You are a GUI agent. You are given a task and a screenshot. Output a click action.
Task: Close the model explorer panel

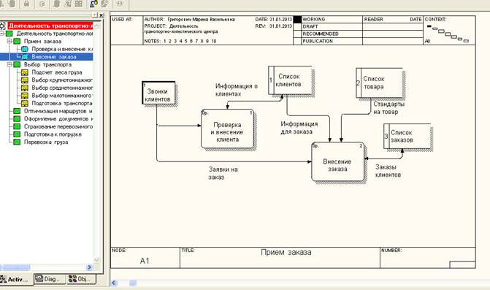(x=102, y=15)
